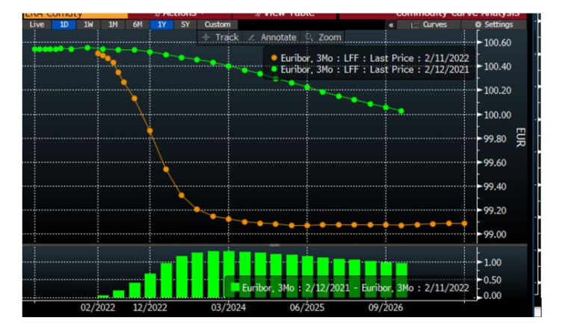Viewport: 568px width, 329px height.
Task: Open the Custom date range option
Action: tap(217, 25)
